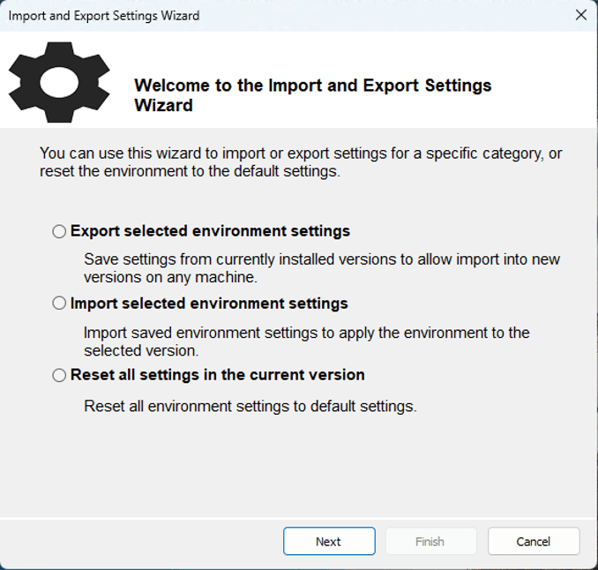Image resolution: width=598 pixels, height=570 pixels.
Task: Click the wizard window title bar text
Action: pyautogui.click(x=104, y=15)
